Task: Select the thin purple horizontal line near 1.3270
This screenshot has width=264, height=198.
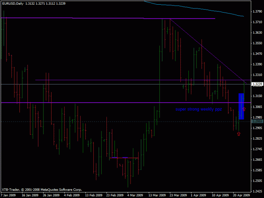Action: pos(143,80)
